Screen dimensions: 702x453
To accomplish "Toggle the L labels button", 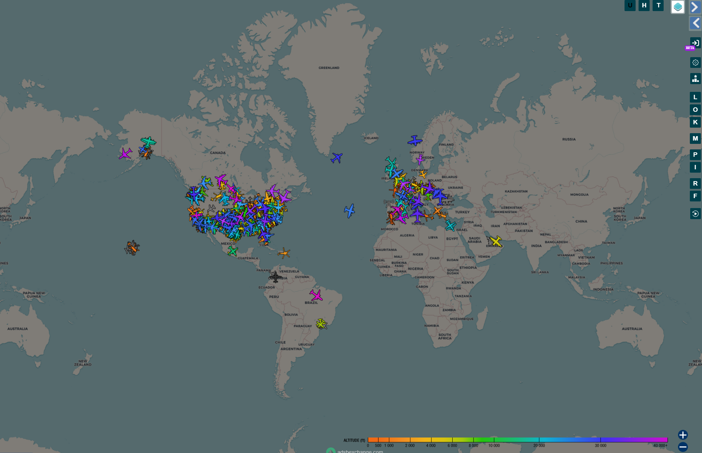I will pyautogui.click(x=695, y=97).
